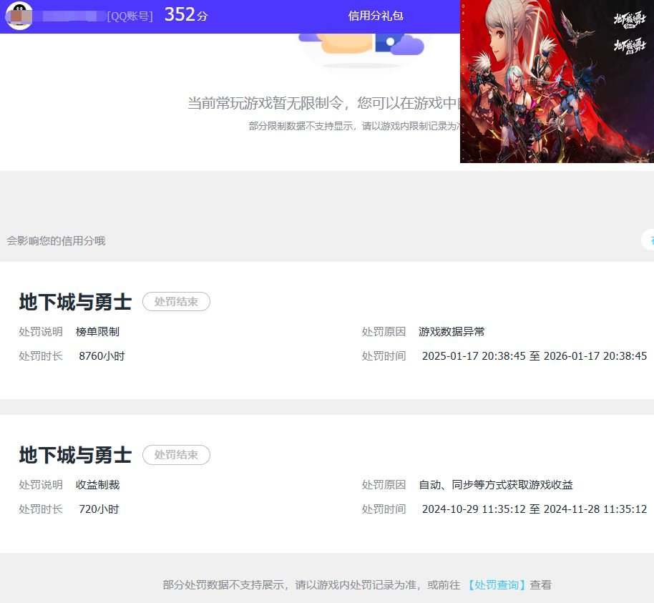Select 地下城与勇士 title of 榜单限制 record

76,302
